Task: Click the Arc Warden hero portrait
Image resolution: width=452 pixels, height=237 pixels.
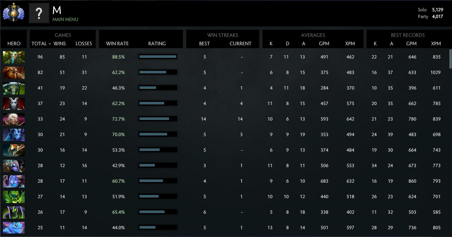Action: (14, 181)
